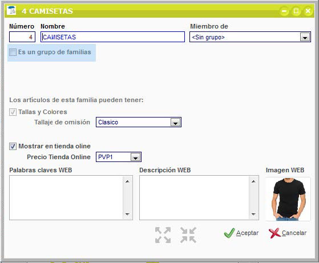Toggle the Tallas y Colores checkbox
The image size is (319, 263).
(x=13, y=112)
